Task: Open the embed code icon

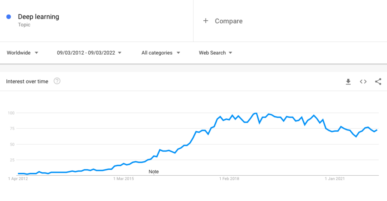Action: click(x=363, y=81)
